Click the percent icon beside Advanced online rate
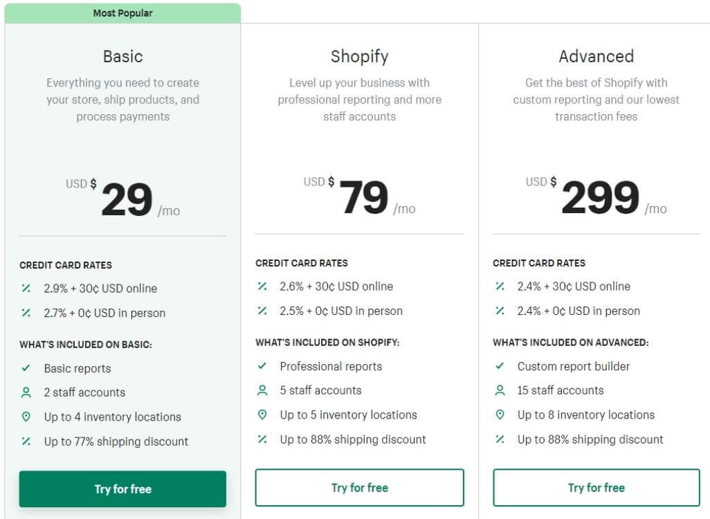 (498, 286)
